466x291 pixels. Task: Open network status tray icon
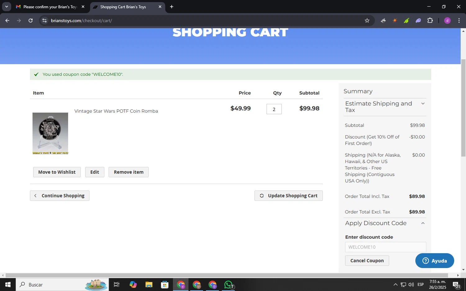403,284
